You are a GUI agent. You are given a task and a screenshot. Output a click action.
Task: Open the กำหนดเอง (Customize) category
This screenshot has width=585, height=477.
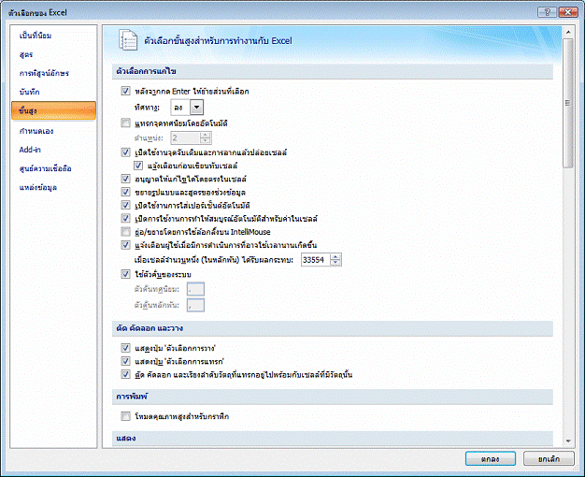point(36,131)
